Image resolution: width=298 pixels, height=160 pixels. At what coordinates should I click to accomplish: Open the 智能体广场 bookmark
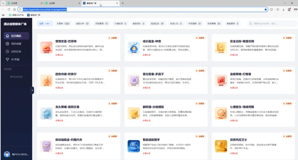point(34,15)
